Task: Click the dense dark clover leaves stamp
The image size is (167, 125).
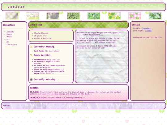Action: [73, 16]
